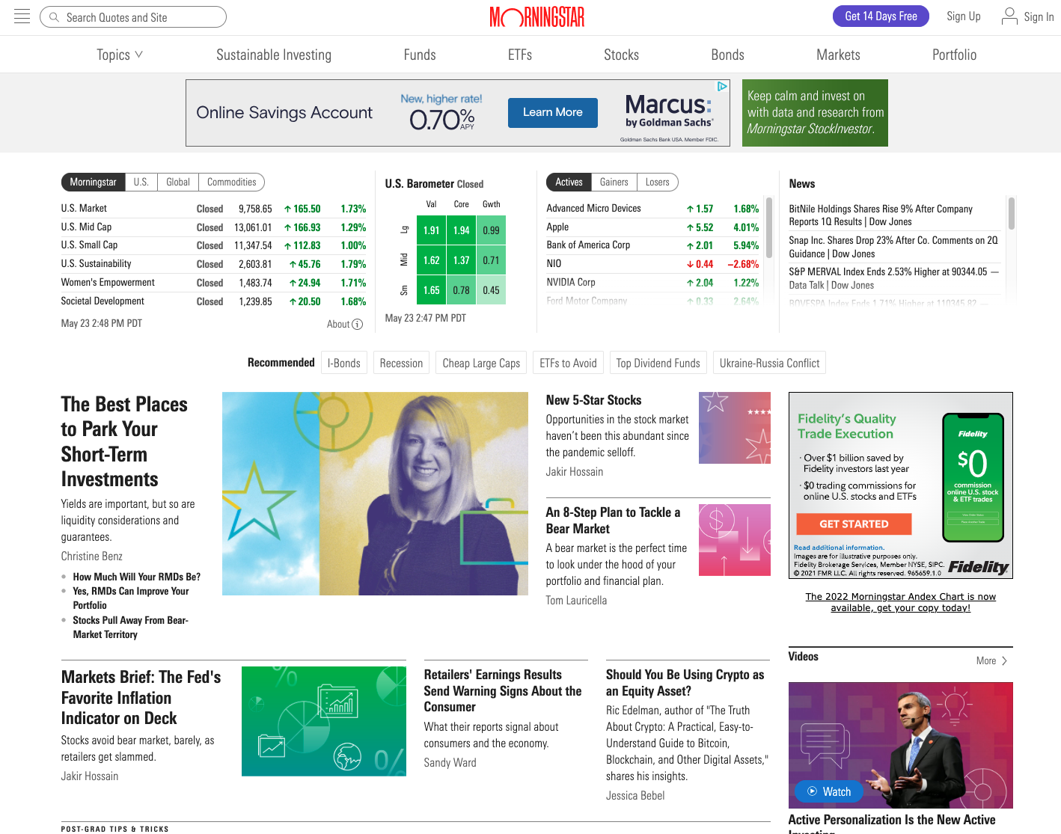Switch to the Gainers tab
Image resolution: width=1061 pixels, height=834 pixels.
tap(614, 182)
